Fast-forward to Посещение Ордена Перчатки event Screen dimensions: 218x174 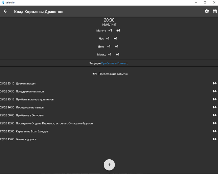215,123
